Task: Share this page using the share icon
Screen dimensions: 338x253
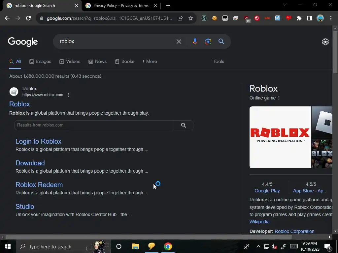Action: (x=180, y=18)
